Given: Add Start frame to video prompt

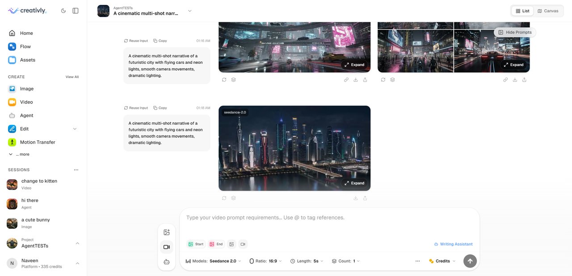Looking at the screenshot, I should pyautogui.click(x=196, y=244).
